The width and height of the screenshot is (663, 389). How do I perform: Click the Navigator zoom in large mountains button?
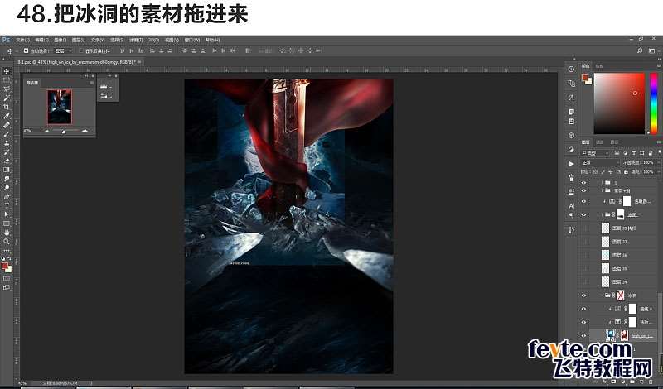click(85, 132)
